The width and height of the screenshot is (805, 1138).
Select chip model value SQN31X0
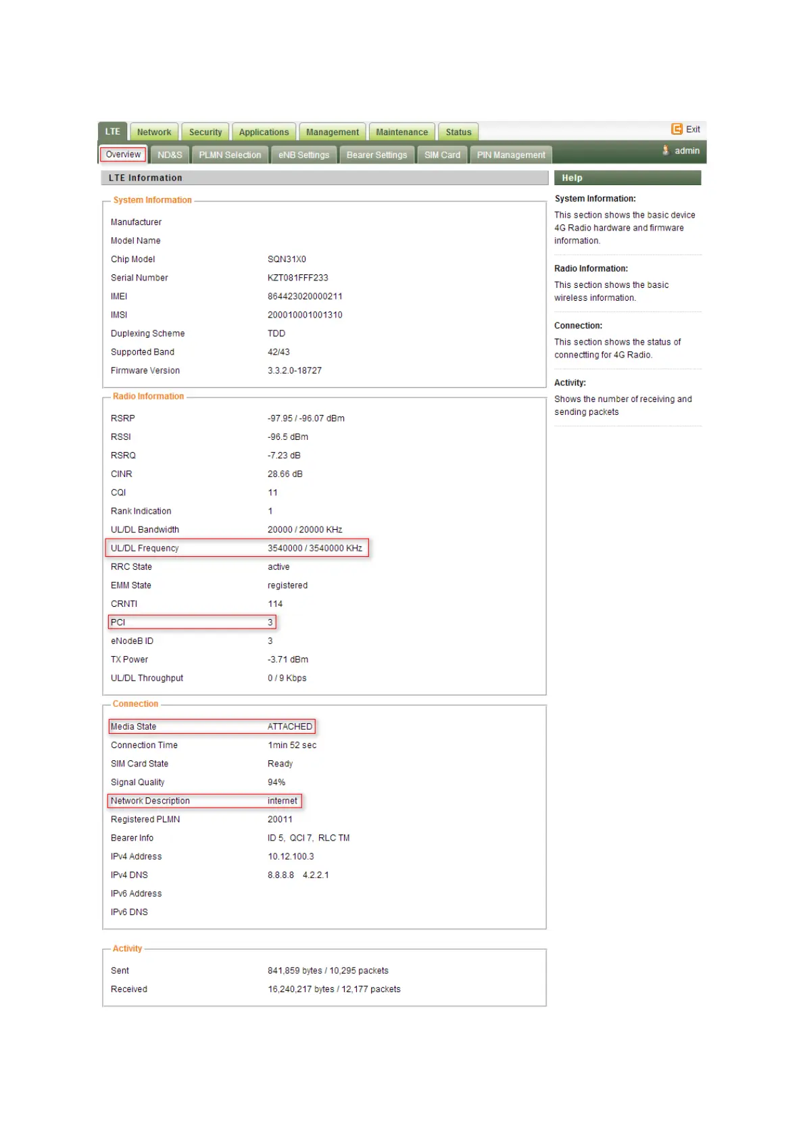[x=287, y=259]
